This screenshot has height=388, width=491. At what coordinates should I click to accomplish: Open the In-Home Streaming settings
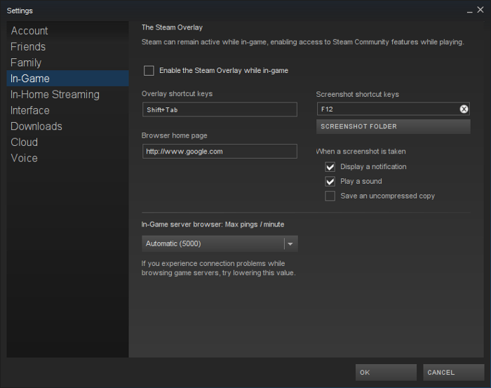click(67, 94)
